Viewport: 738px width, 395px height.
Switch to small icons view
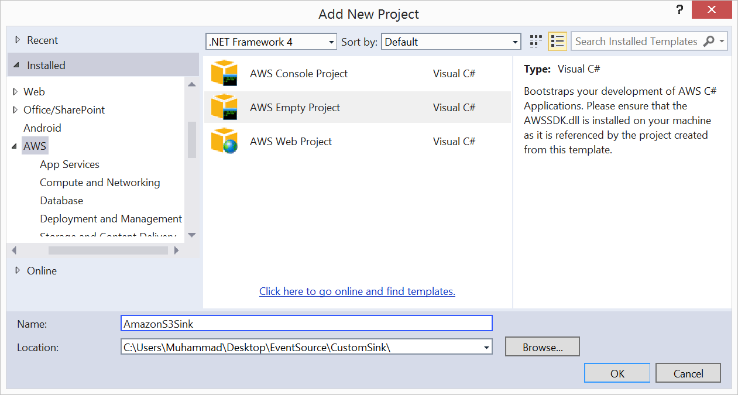tap(536, 42)
